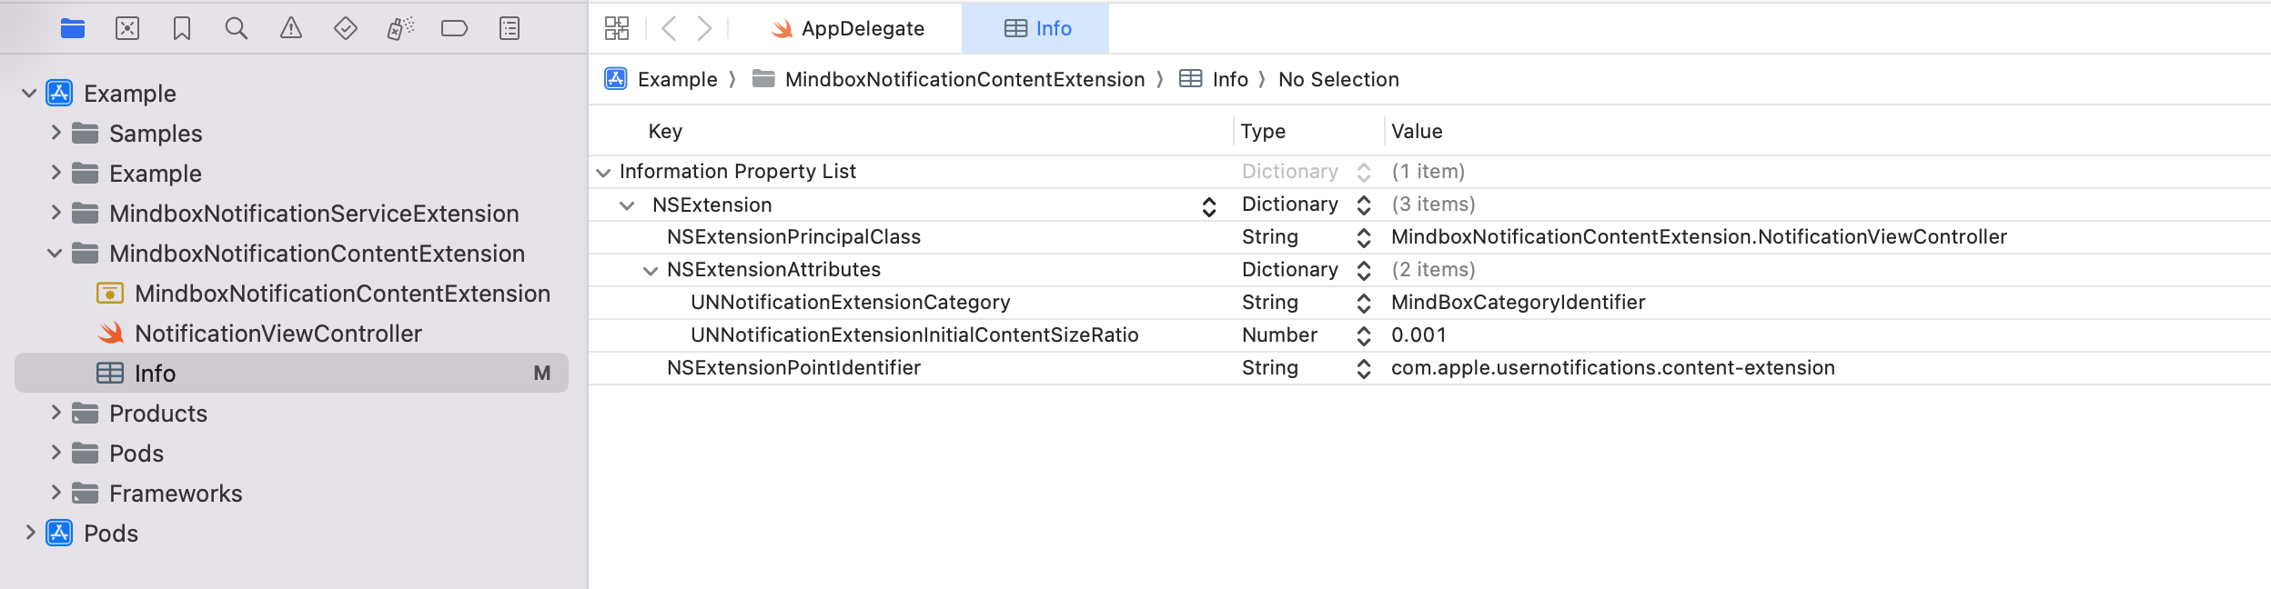The height and width of the screenshot is (589, 2271).
Task: Open type popup for UNNotificationExtensionCategory
Action: [x=1364, y=304]
